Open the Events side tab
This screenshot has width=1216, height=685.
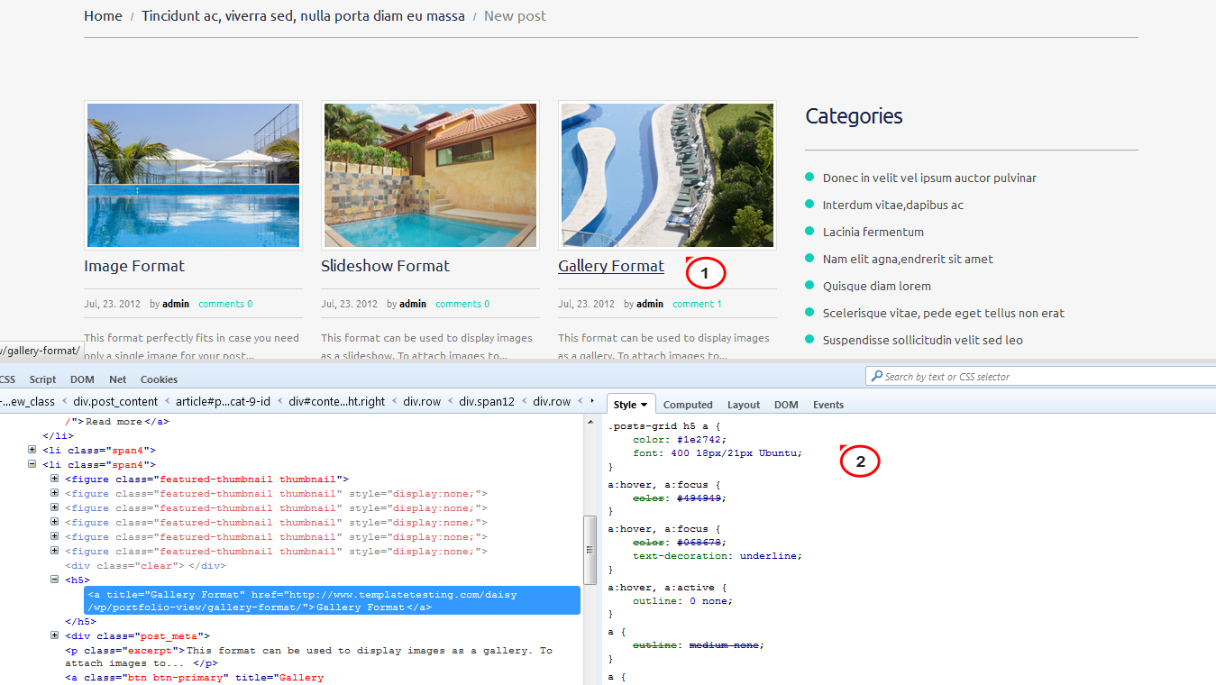828,405
